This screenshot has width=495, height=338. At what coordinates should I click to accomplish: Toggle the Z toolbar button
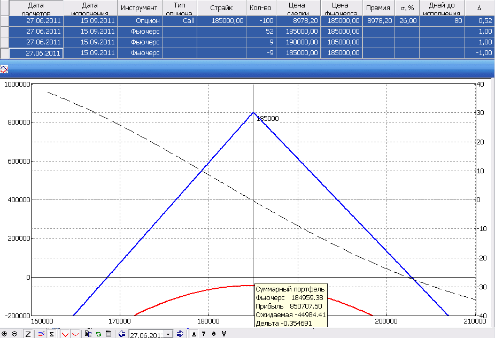(x=27, y=334)
